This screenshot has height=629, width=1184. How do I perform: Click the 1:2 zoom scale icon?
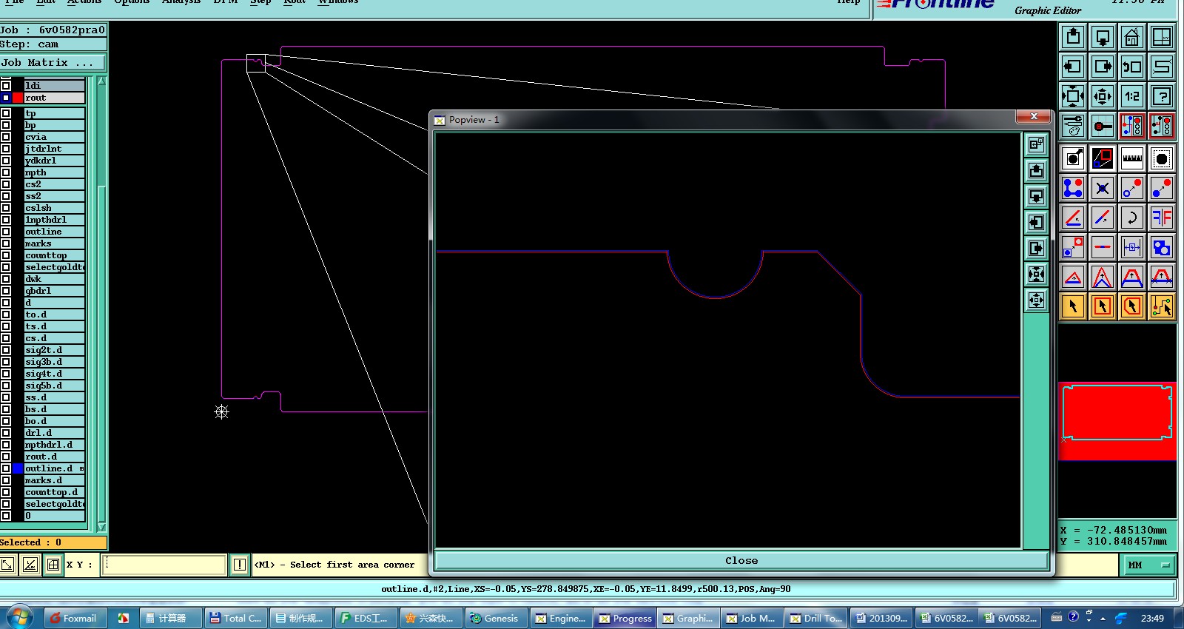(1132, 95)
